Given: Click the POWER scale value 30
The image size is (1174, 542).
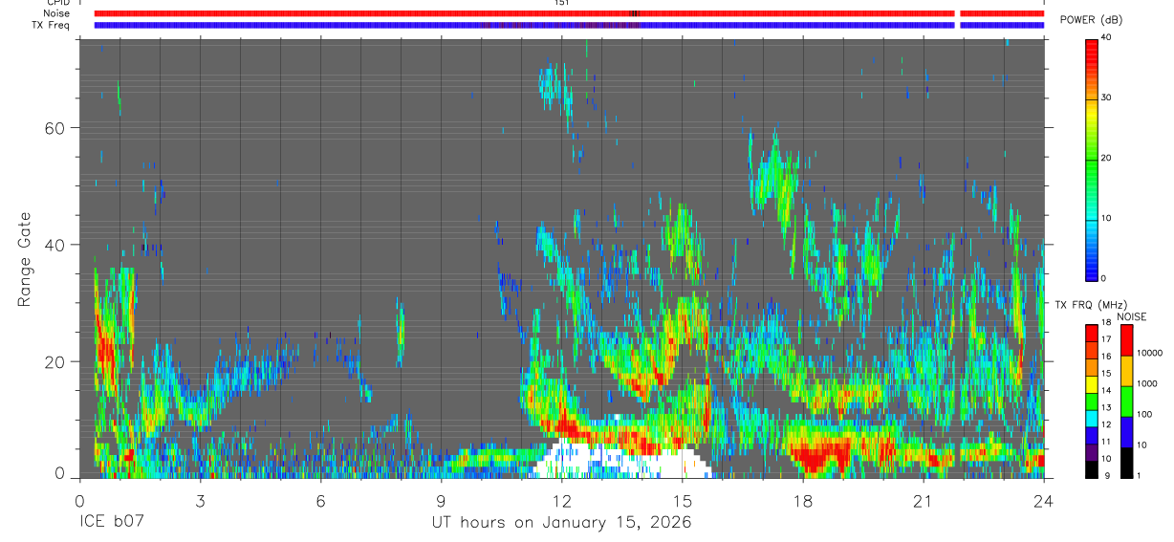Looking at the screenshot, I should tap(1106, 98).
